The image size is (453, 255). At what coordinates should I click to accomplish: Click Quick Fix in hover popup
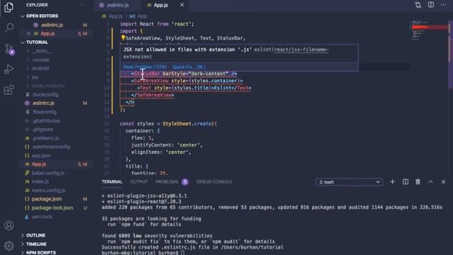189,67
